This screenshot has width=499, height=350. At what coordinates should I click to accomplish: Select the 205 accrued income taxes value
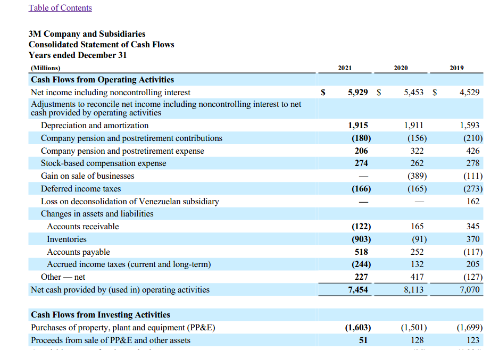(473, 264)
